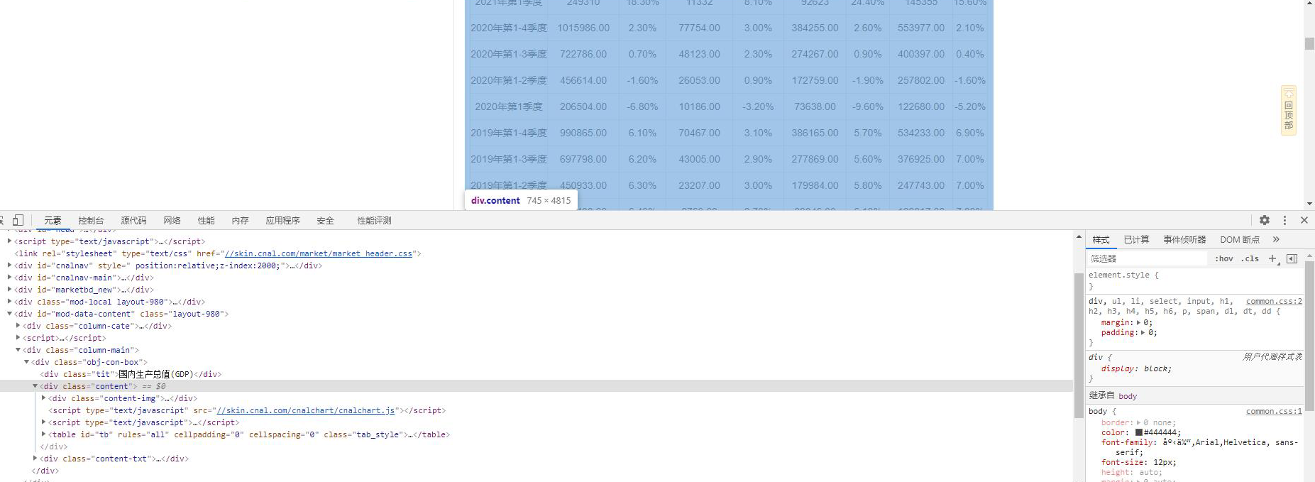Open the DevTools three-dot menu

(x=1284, y=220)
